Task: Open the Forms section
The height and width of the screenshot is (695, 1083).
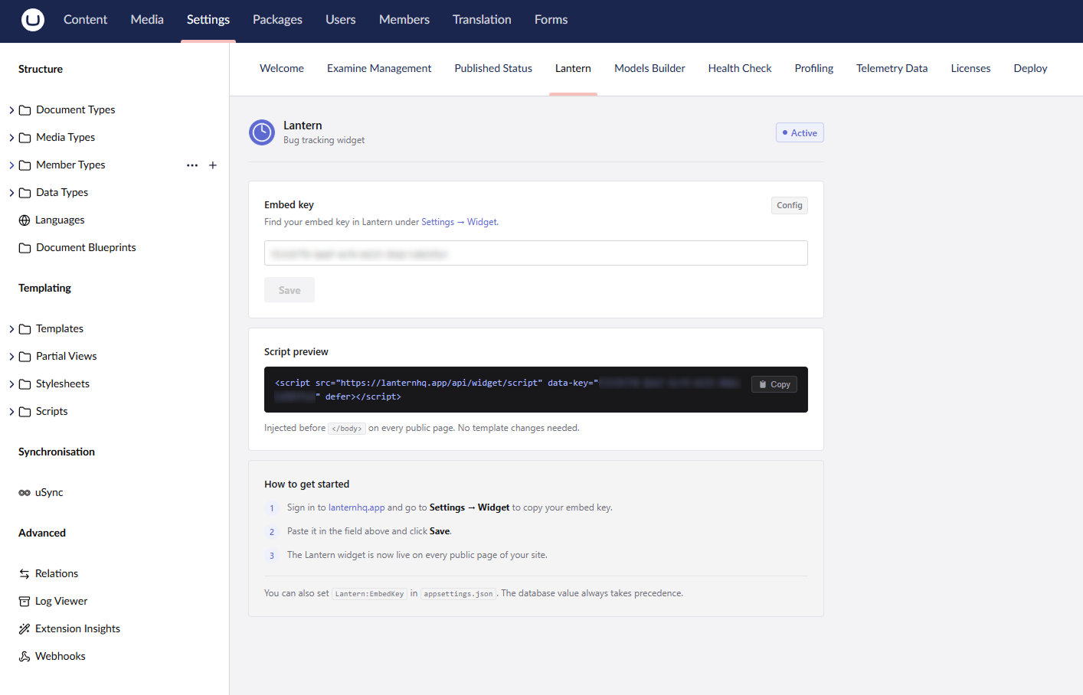Action: (551, 20)
